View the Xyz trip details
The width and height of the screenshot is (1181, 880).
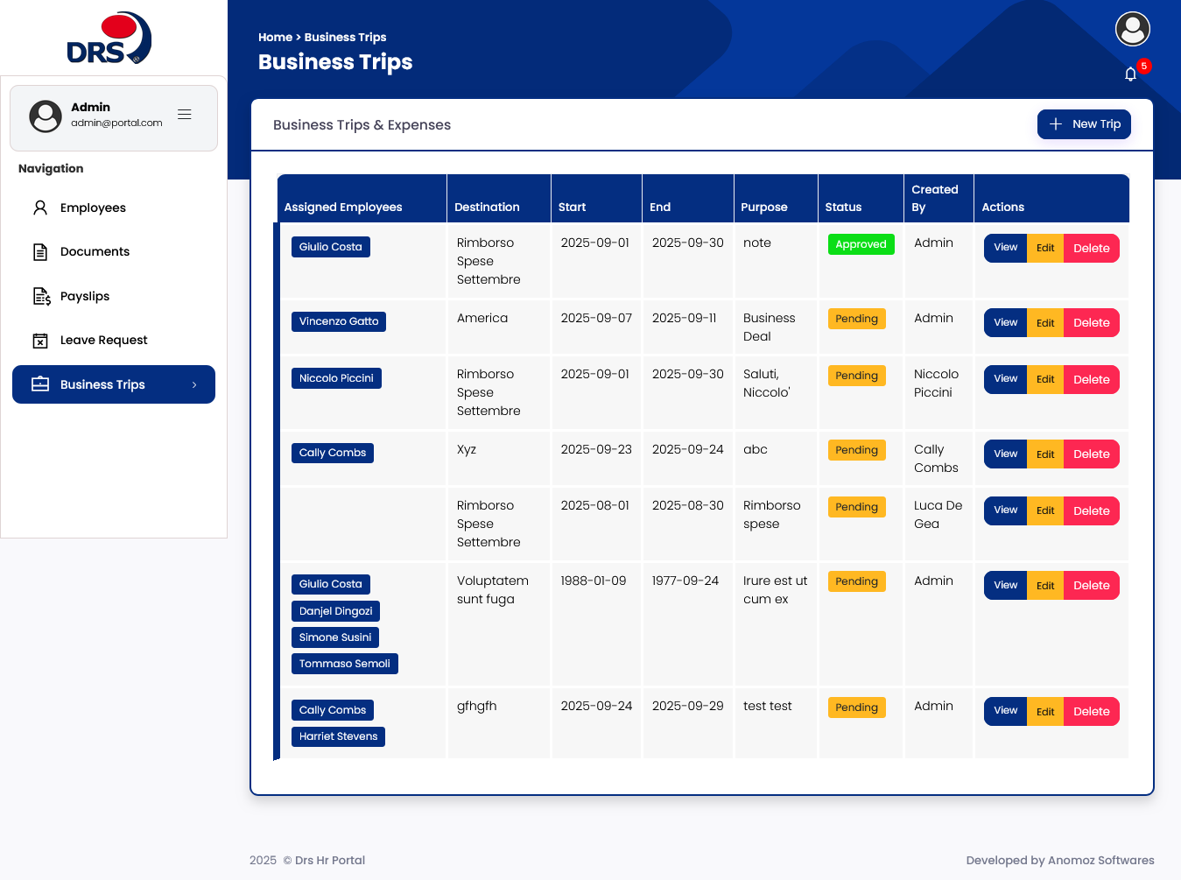pyautogui.click(x=1004, y=454)
